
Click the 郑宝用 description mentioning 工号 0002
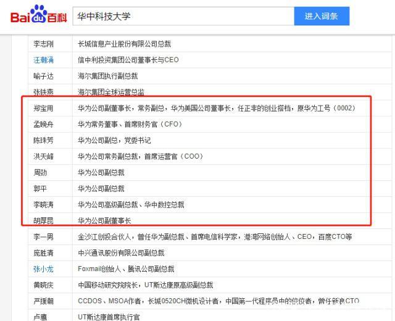(217, 109)
